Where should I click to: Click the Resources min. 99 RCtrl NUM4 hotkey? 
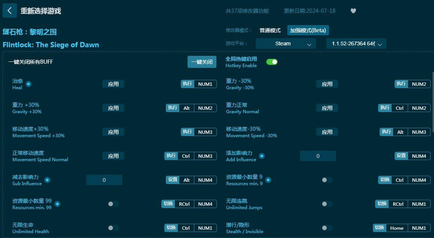189,204
